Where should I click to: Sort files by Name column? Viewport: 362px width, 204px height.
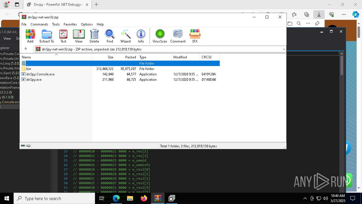pyautogui.click(x=56, y=57)
